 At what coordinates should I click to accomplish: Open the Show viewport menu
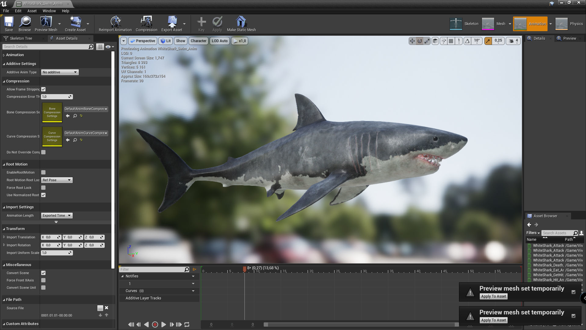(181, 41)
